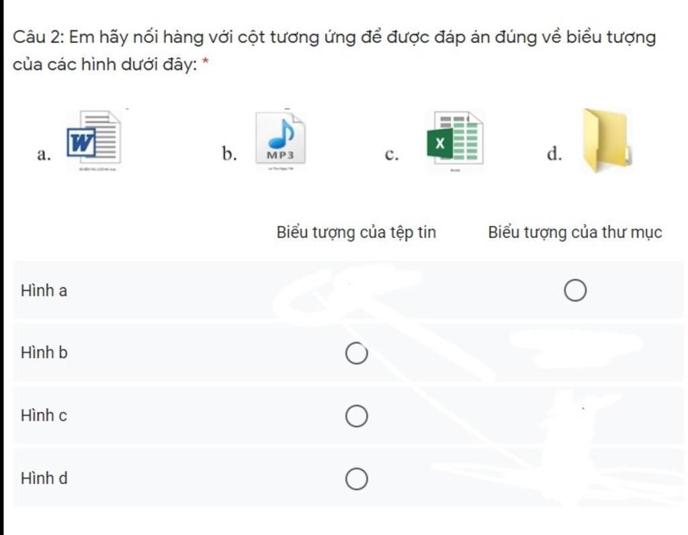Click the "Biểu tượng của thư mục" column header
This screenshot has width=688, height=535.
pos(575,233)
